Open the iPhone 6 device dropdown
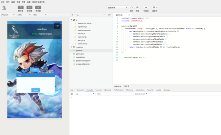Image resolution: width=221 pixels, height=135 pixels. (8, 15)
